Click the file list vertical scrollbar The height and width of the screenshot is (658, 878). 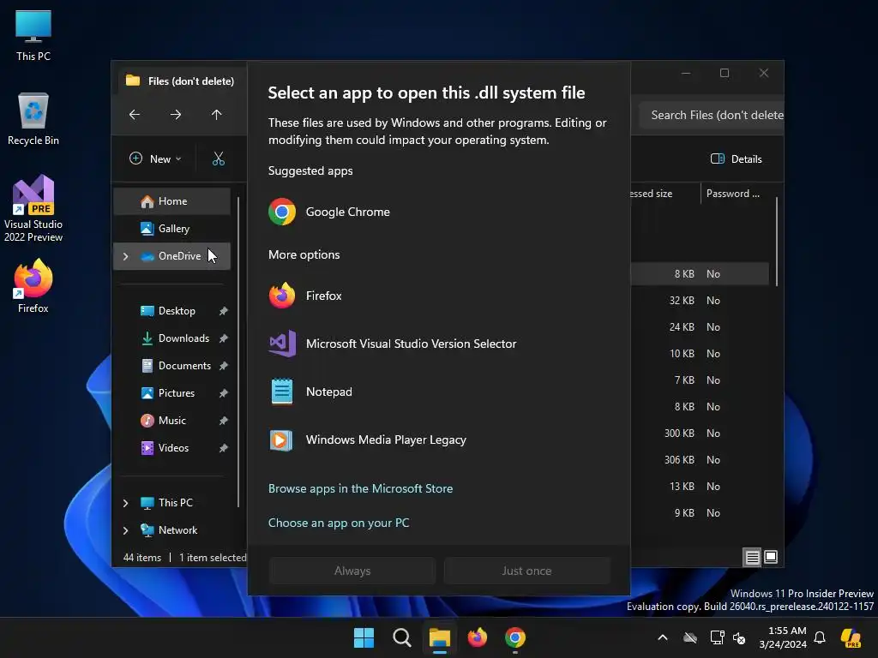[777, 242]
